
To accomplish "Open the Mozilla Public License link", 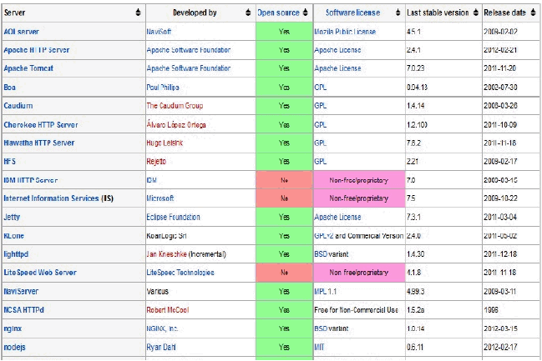I will [345, 32].
